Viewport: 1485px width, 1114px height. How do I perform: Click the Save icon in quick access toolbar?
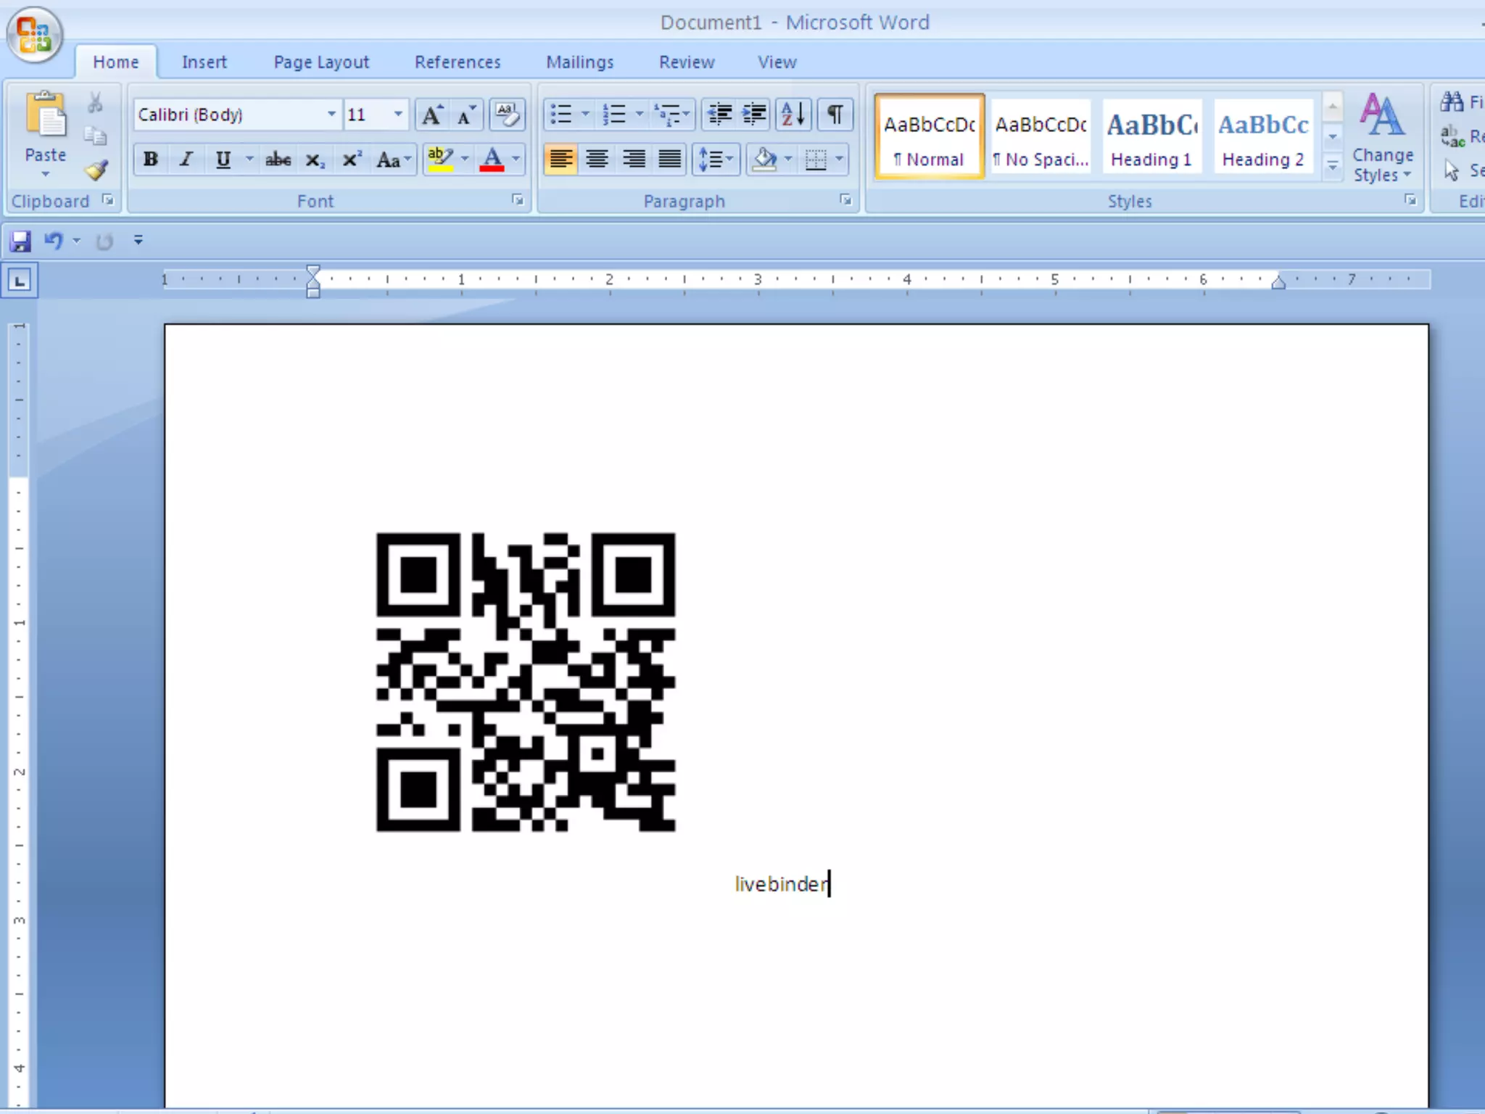tap(20, 241)
